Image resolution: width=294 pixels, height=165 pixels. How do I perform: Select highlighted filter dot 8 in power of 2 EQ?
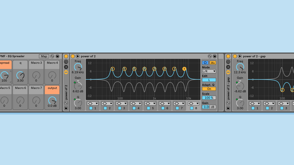click(184, 69)
